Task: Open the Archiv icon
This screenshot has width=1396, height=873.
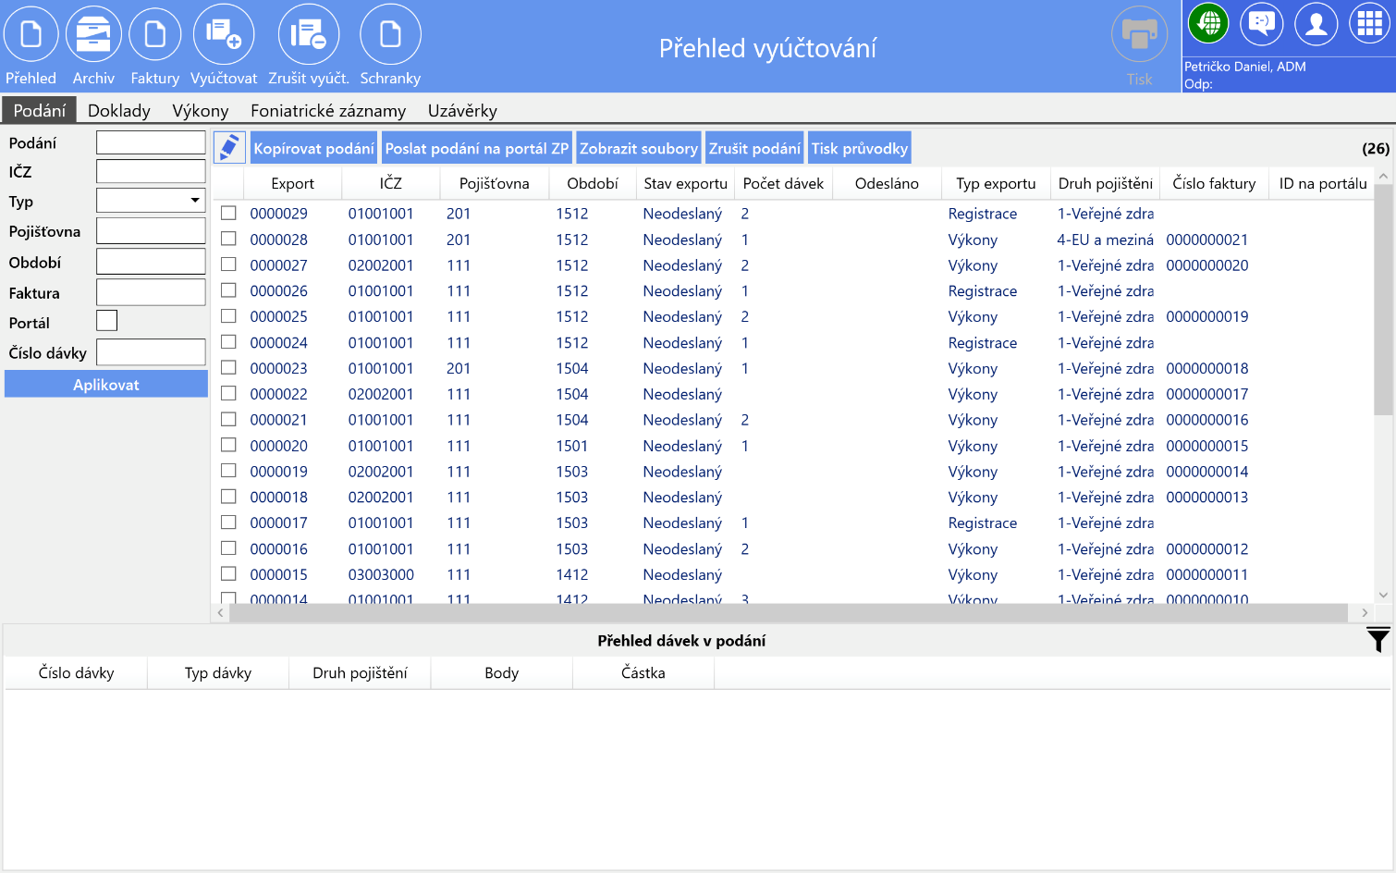Action: click(x=93, y=35)
